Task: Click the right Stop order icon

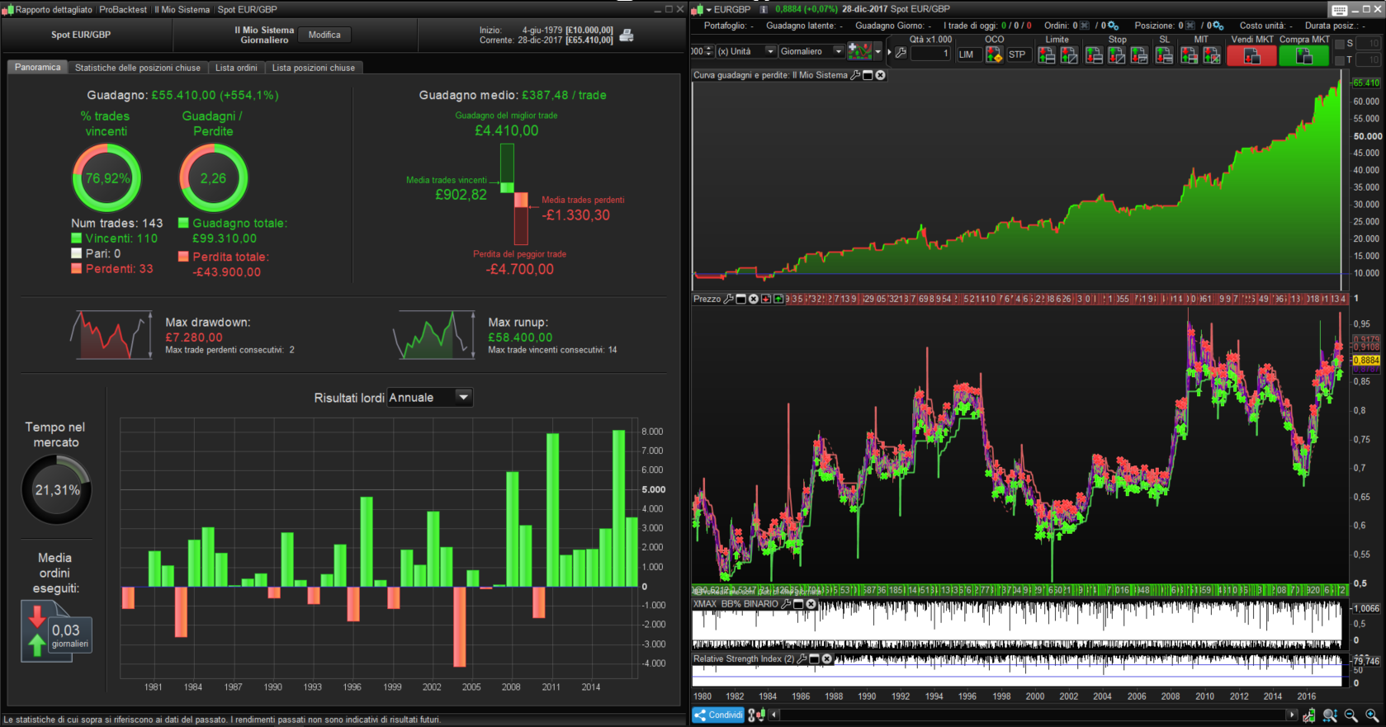Action: pos(1139,54)
